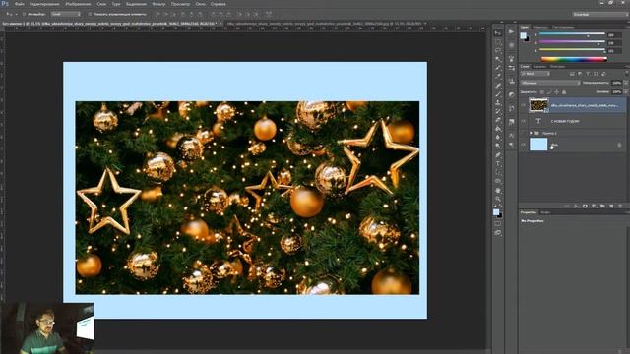Open the layer filter Kind dropdown
The height and width of the screenshot is (354, 630).
(x=535, y=74)
